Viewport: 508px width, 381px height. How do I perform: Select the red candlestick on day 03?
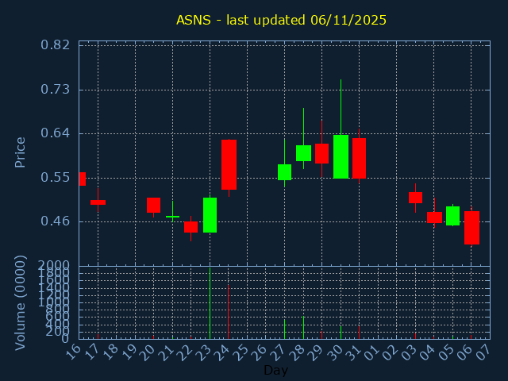coord(416,198)
